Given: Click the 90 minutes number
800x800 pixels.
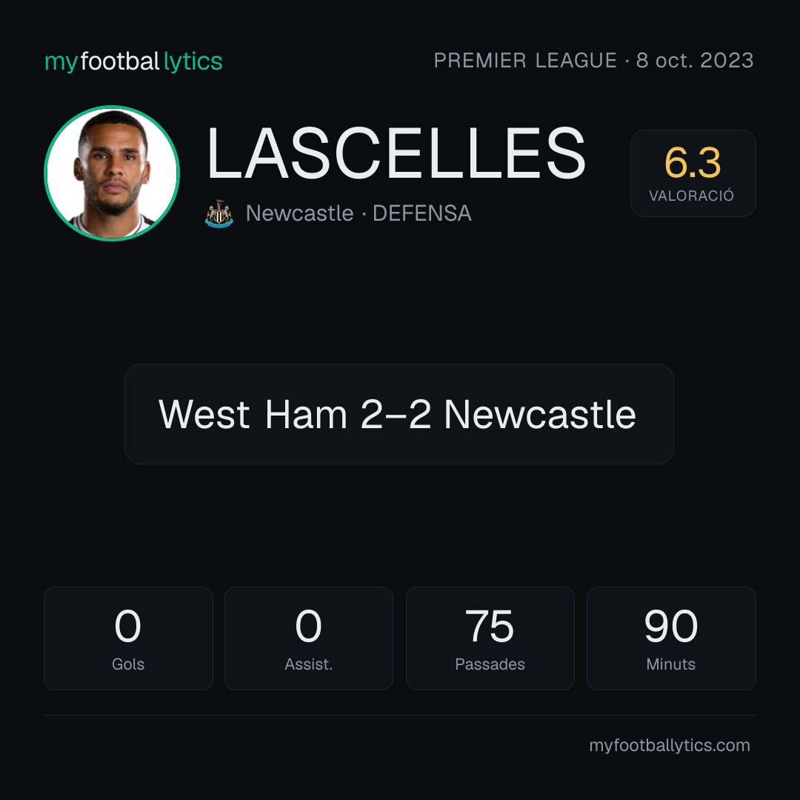Looking at the screenshot, I should tap(671, 626).
